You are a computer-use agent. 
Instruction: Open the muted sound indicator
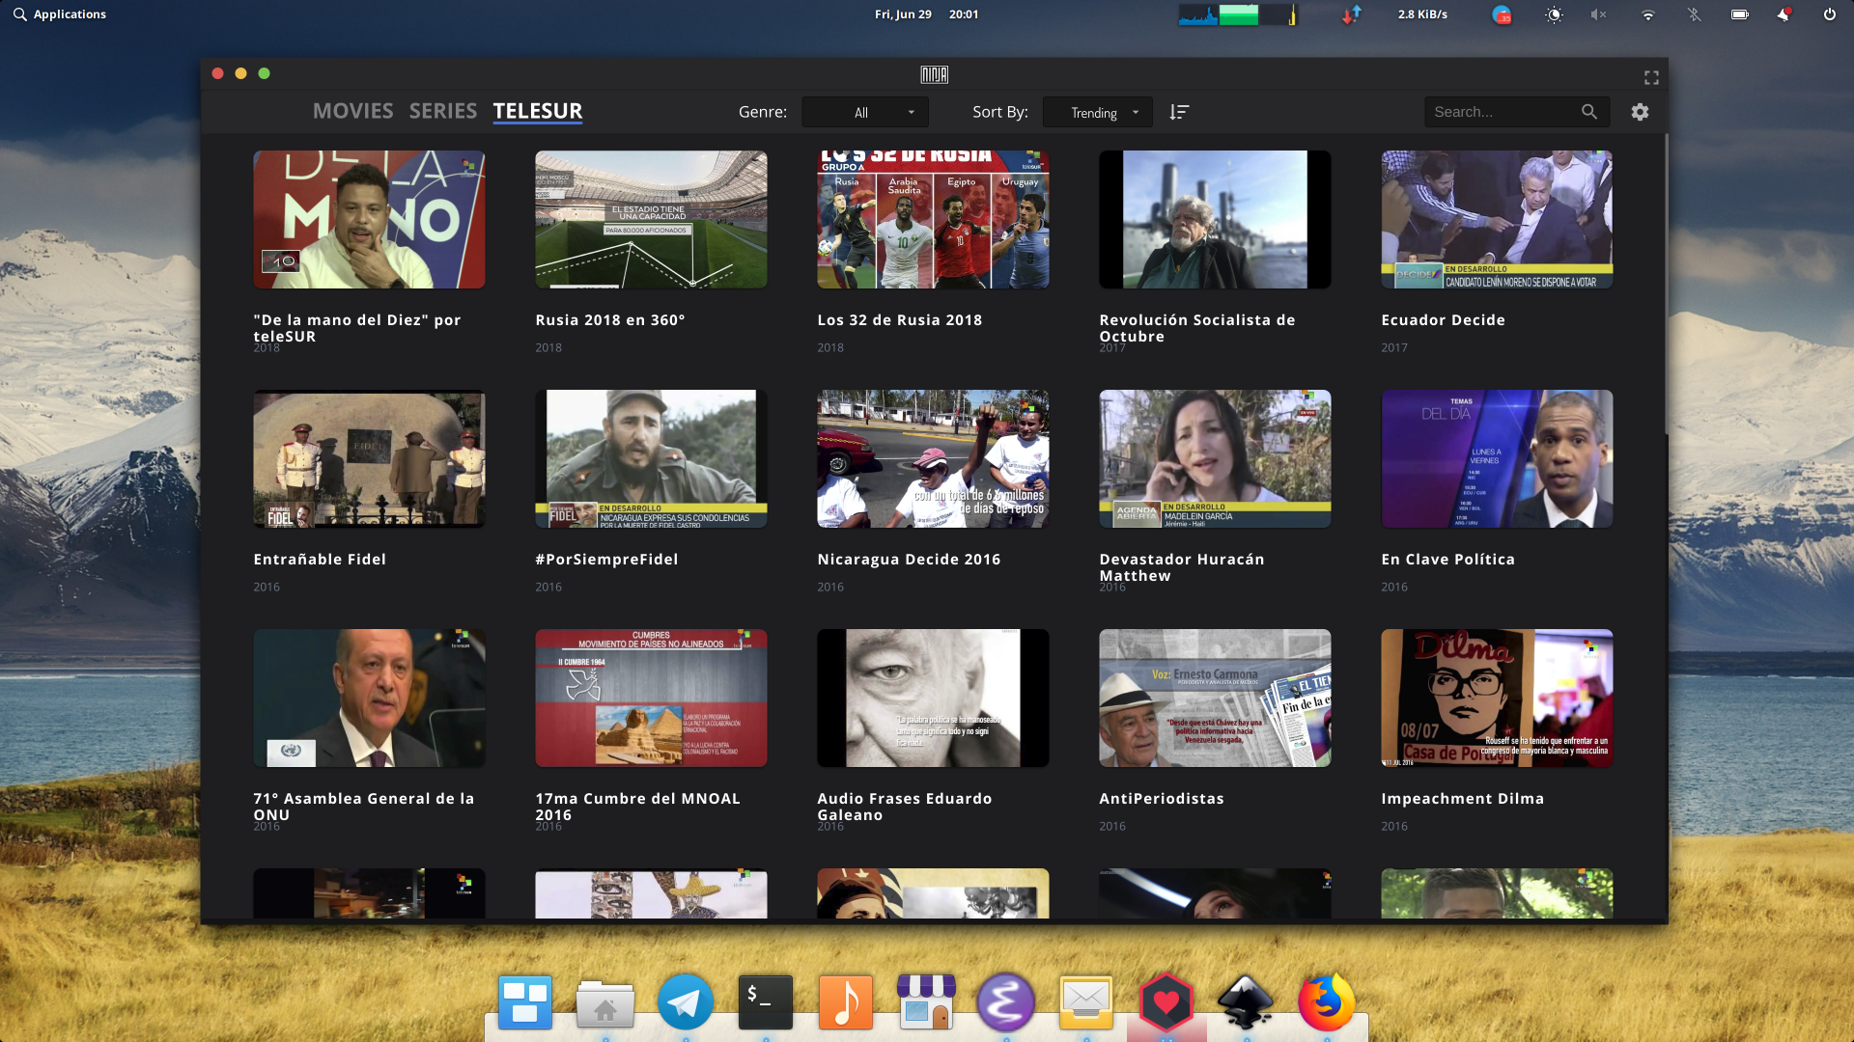click(1599, 14)
